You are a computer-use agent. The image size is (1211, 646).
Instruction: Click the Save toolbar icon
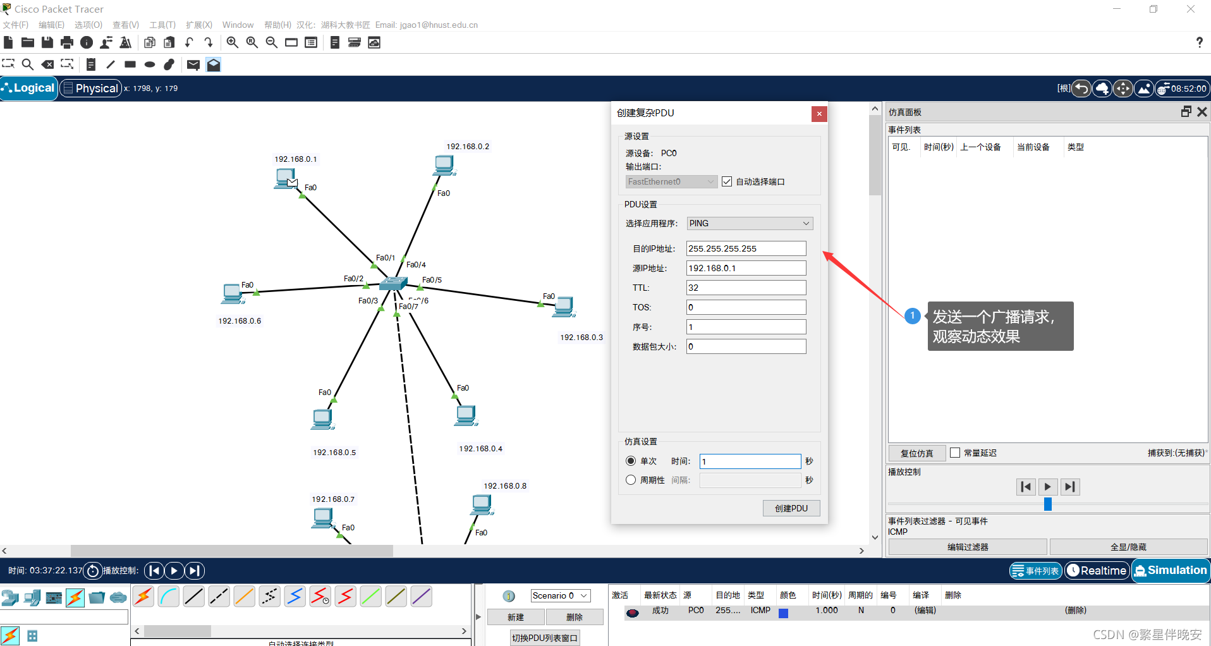tap(47, 42)
